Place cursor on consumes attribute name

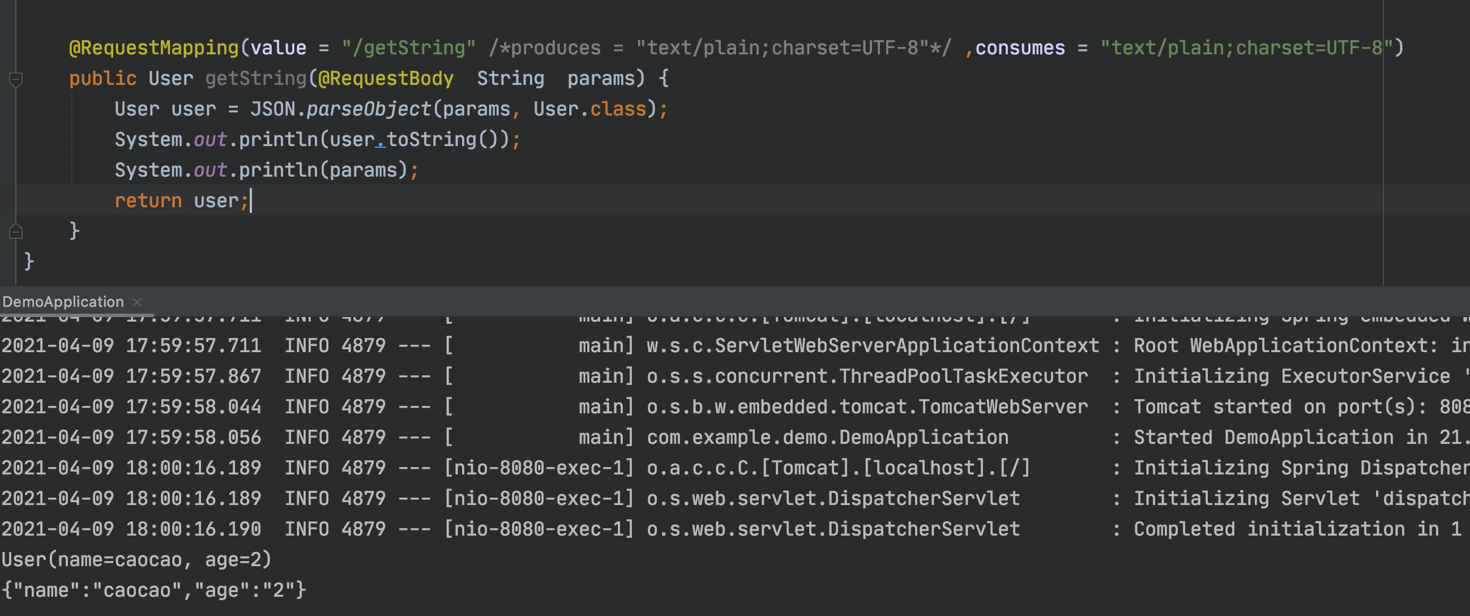click(1020, 48)
